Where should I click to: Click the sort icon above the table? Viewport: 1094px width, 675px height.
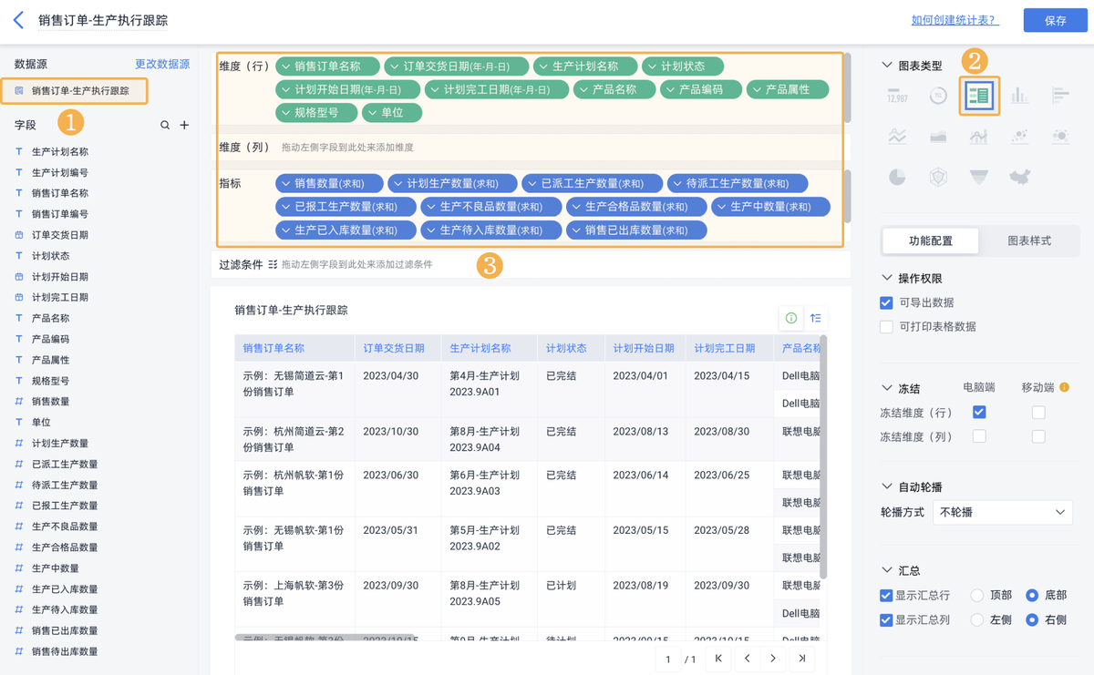point(815,318)
